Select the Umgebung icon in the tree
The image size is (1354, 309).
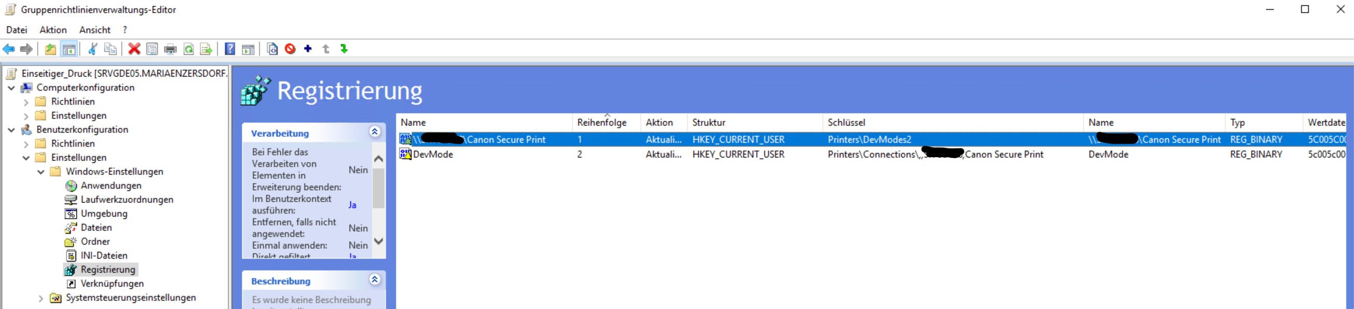[71, 214]
